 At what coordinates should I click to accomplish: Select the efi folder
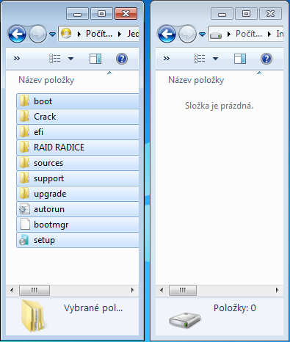[78, 132]
